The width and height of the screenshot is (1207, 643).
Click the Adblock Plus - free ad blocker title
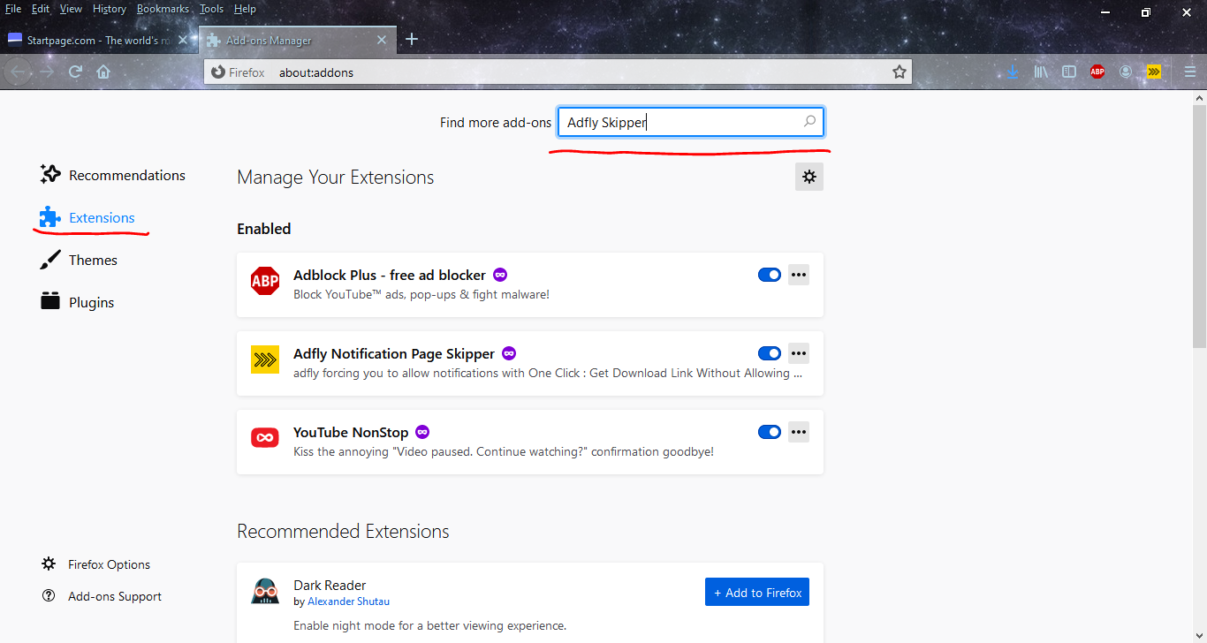tap(390, 275)
